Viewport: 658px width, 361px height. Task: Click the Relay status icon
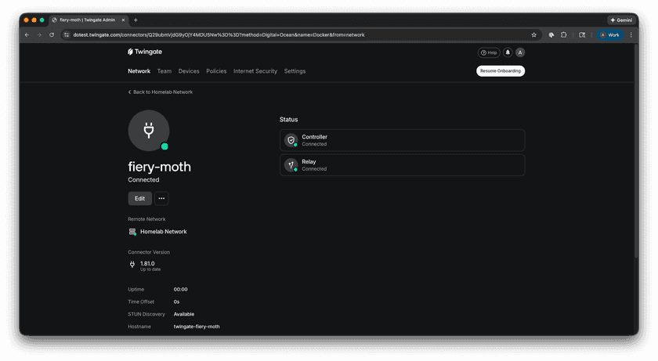pyautogui.click(x=291, y=164)
